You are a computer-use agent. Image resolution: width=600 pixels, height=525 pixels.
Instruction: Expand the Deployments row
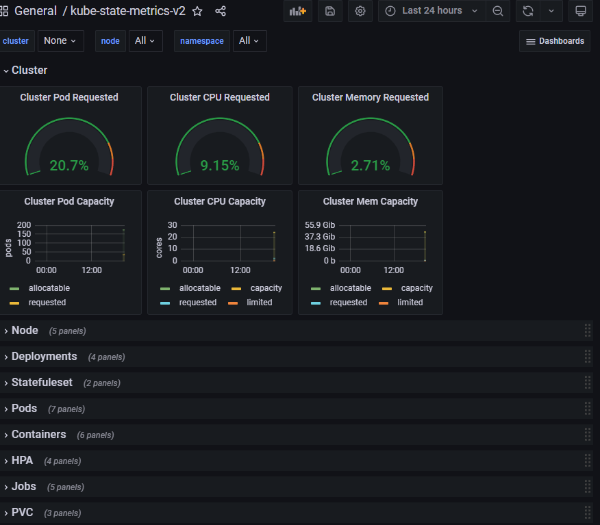[x=40, y=357]
